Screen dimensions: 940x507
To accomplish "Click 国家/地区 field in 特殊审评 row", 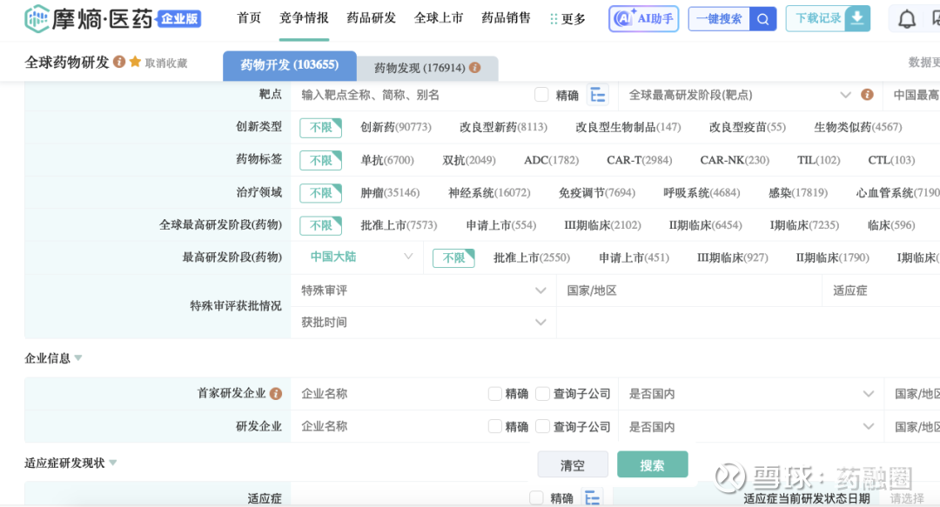I will 688,290.
